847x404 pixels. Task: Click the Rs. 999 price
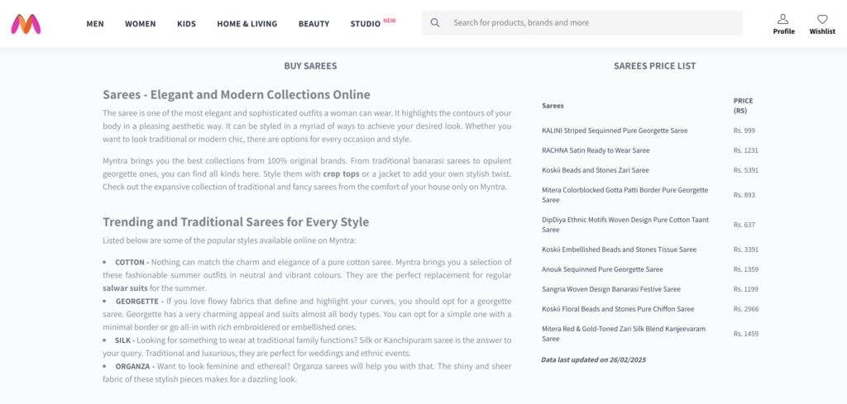[x=744, y=131]
